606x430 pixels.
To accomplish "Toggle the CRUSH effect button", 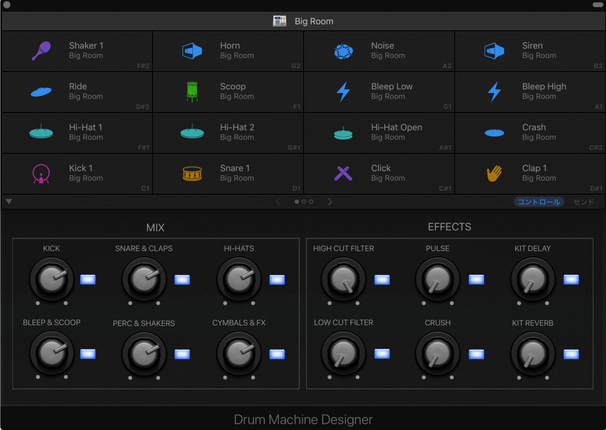I will [x=477, y=354].
